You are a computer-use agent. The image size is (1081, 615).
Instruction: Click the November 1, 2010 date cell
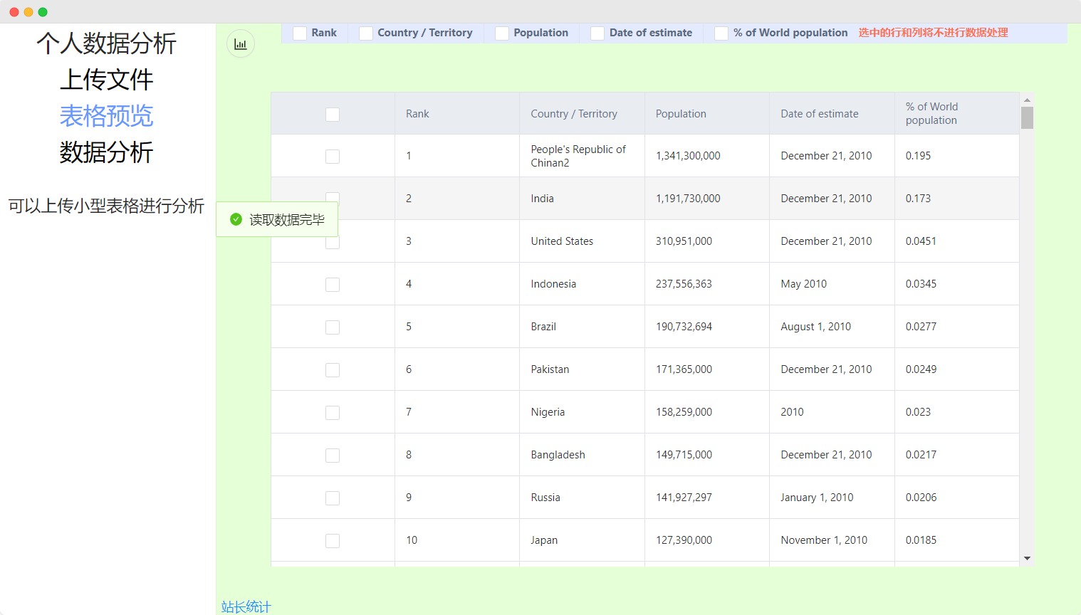832,540
